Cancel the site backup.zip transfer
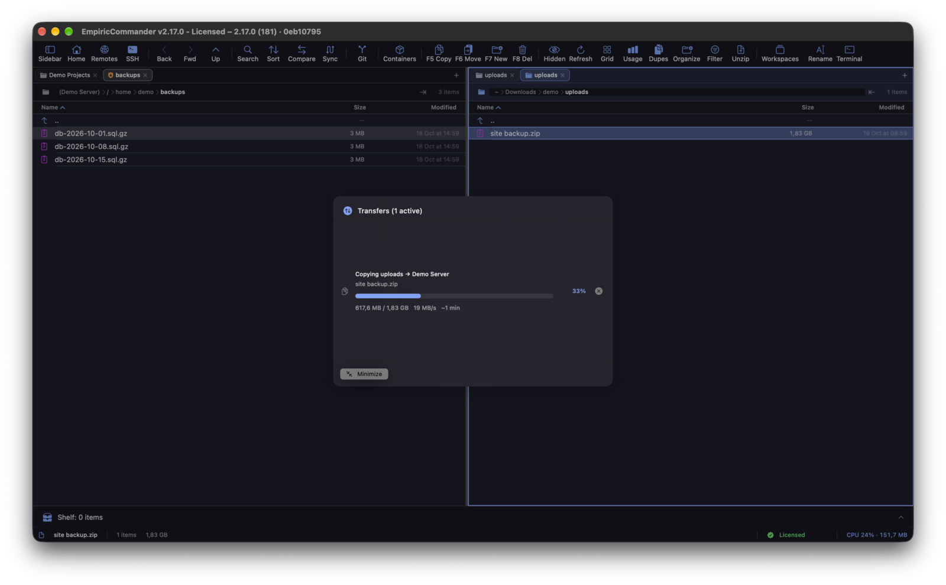 598,291
